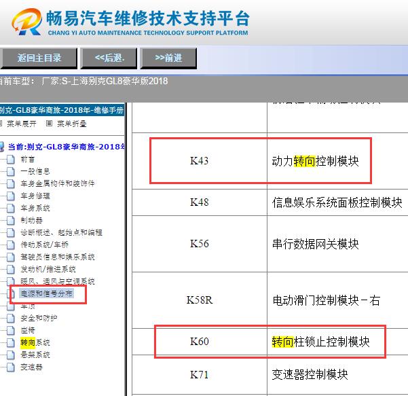Open 制动器 tree entry
The height and width of the screenshot is (396, 408).
point(31,221)
